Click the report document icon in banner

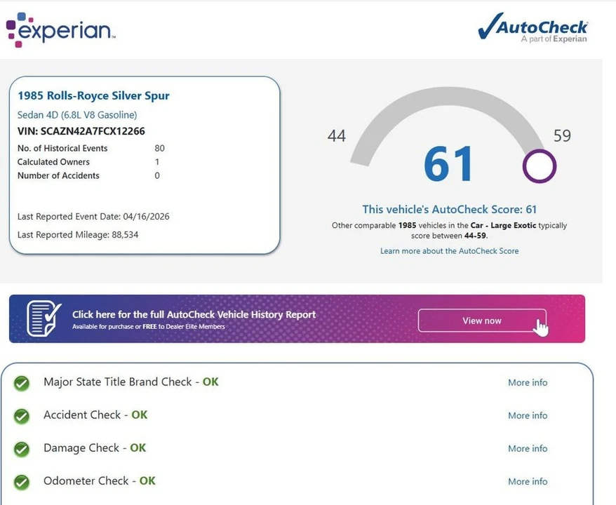coord(44,318)
